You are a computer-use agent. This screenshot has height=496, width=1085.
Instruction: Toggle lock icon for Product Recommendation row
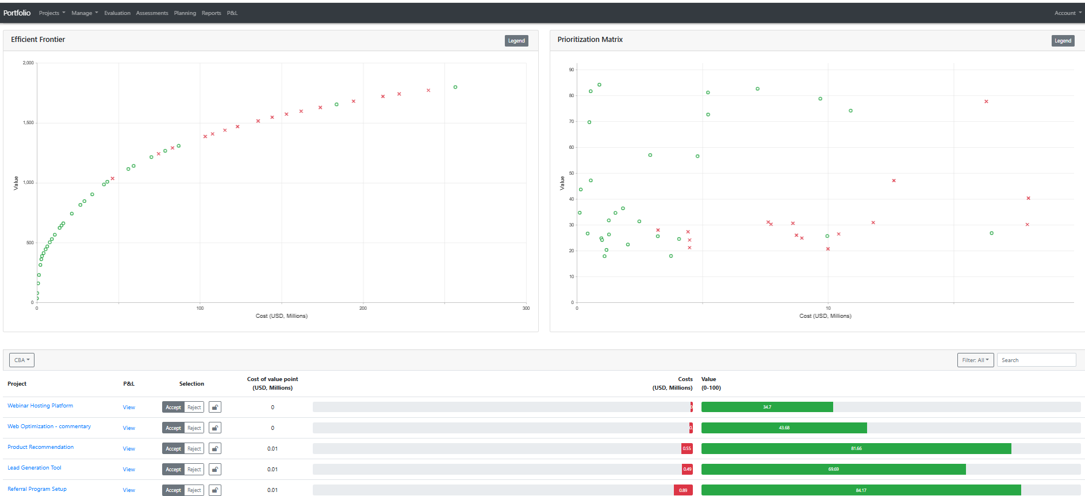click(x=215, y=449)
